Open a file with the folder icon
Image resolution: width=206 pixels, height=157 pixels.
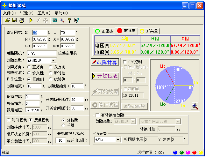click(x=7, y=20)
